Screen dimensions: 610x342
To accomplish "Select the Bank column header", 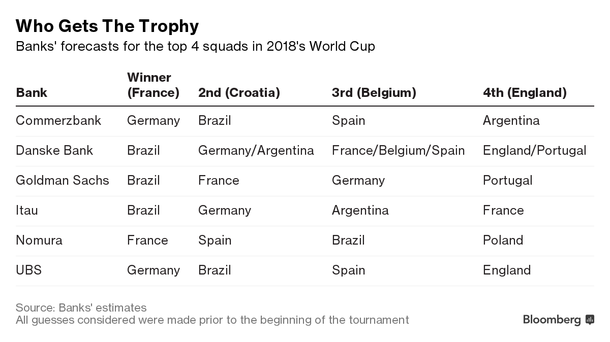I will pos(32,93).
